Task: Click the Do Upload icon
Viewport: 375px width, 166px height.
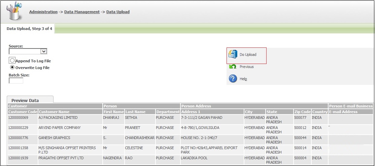Action: tap(233, 55)
